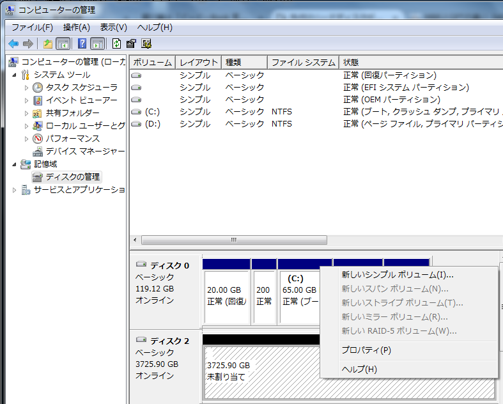Click the Refresh toolbar icon
This screenshot has width=503, height=404.
pyautogui.click(x=116, y=43)
